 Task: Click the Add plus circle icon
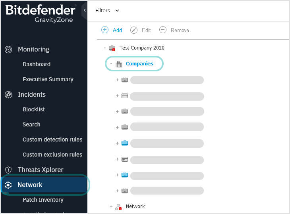(x=105, y=30)
